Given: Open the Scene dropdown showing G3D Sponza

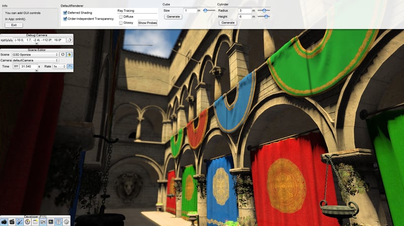Looking at the screenshot, I should coord(35,54).
